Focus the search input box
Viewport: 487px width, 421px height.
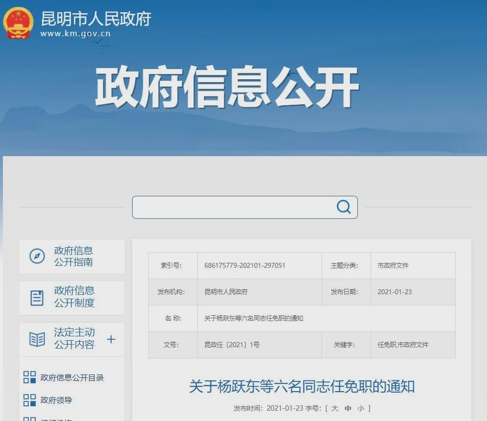pos(232,207)
